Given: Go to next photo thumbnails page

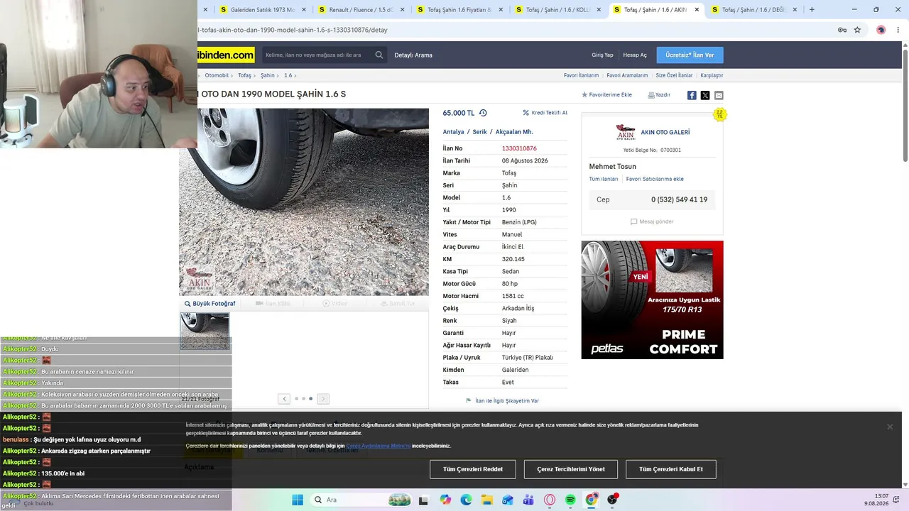Looking at the screenshot, I should click(323, 399).
